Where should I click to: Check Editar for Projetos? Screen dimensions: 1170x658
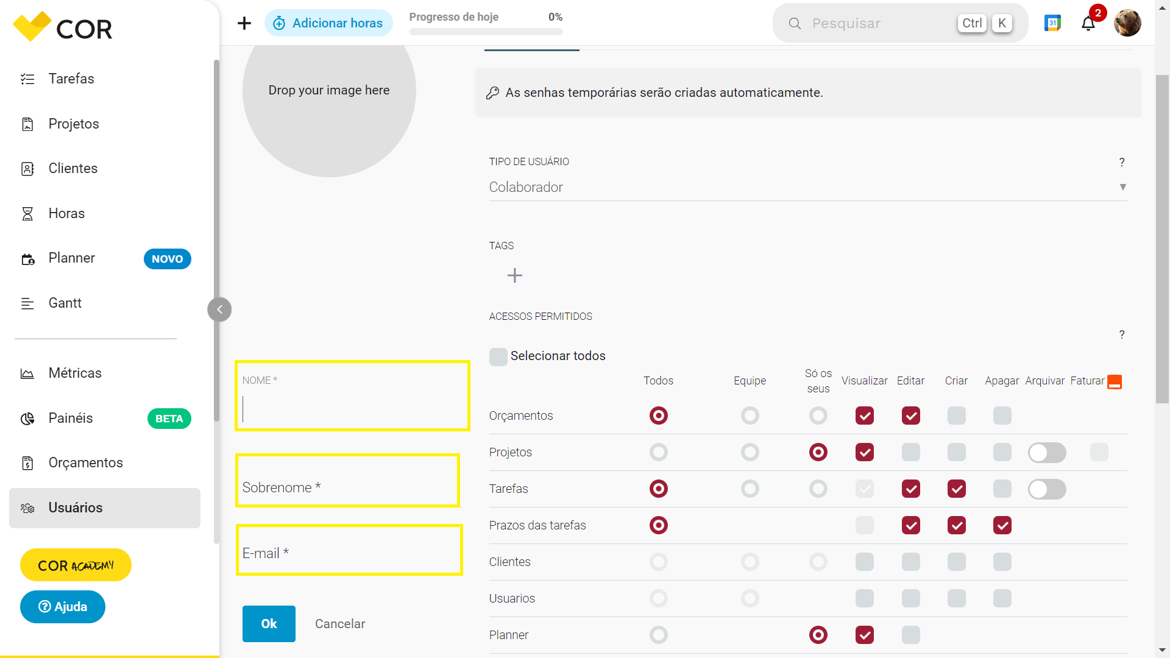(911, 452)
